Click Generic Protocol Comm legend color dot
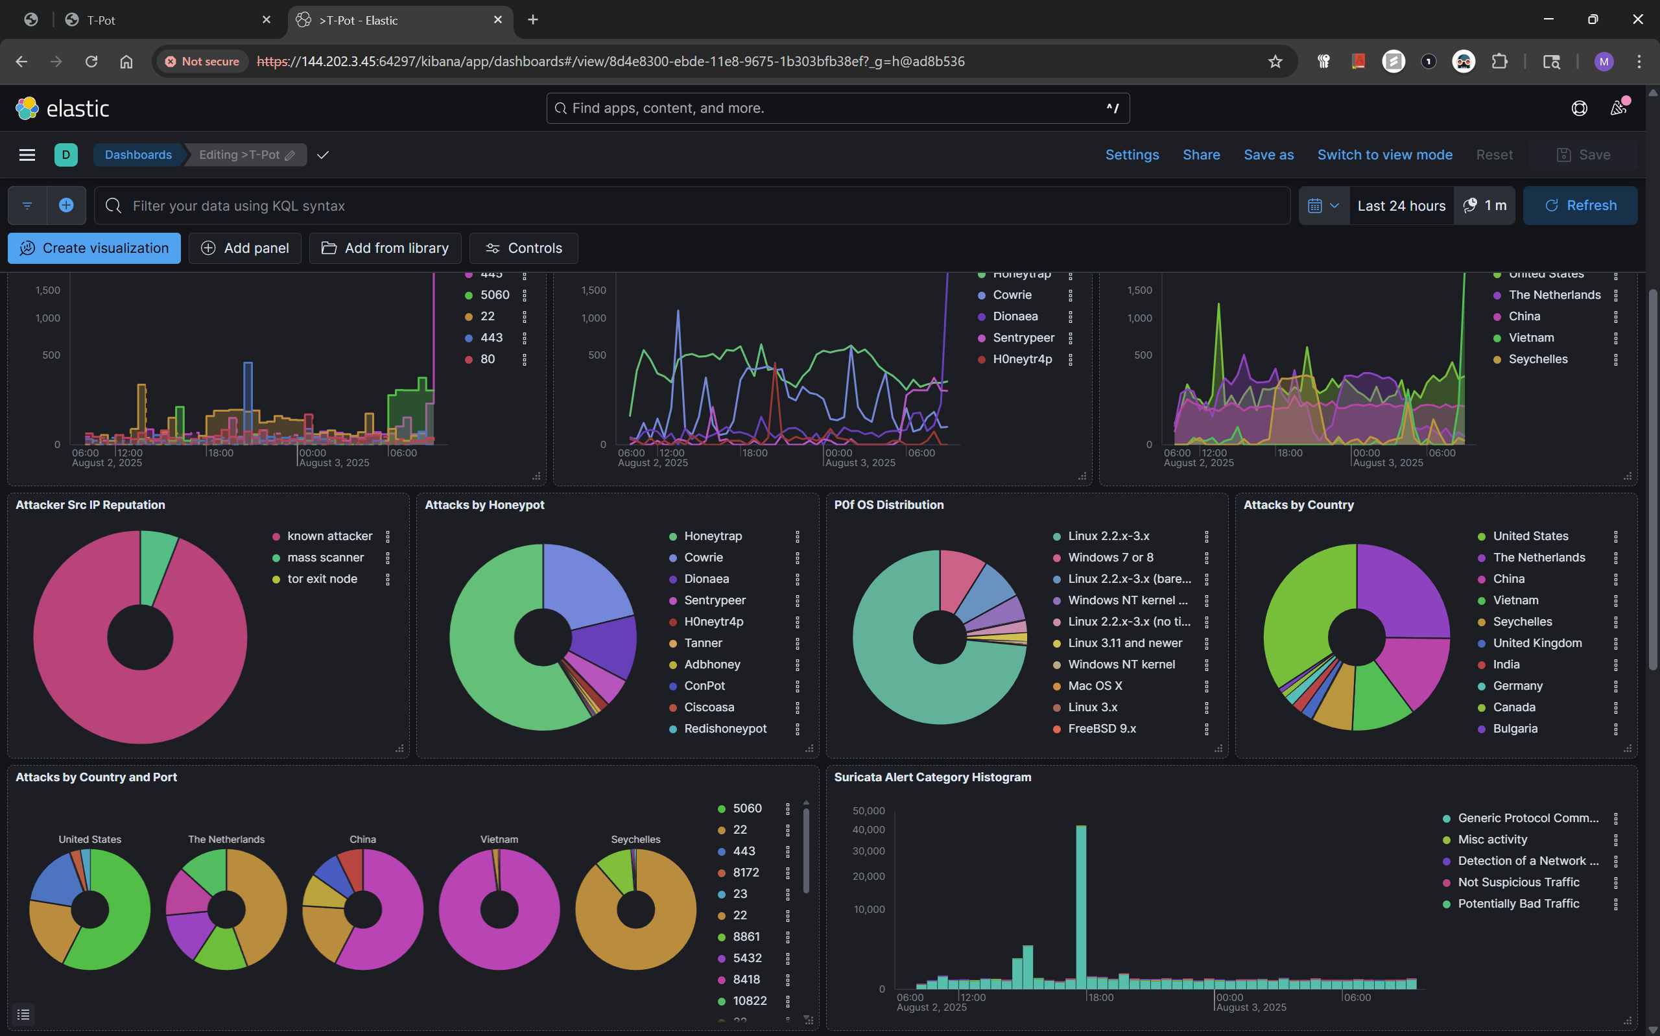This screenshot has width=1660, height=1036. coord(1446,819)
